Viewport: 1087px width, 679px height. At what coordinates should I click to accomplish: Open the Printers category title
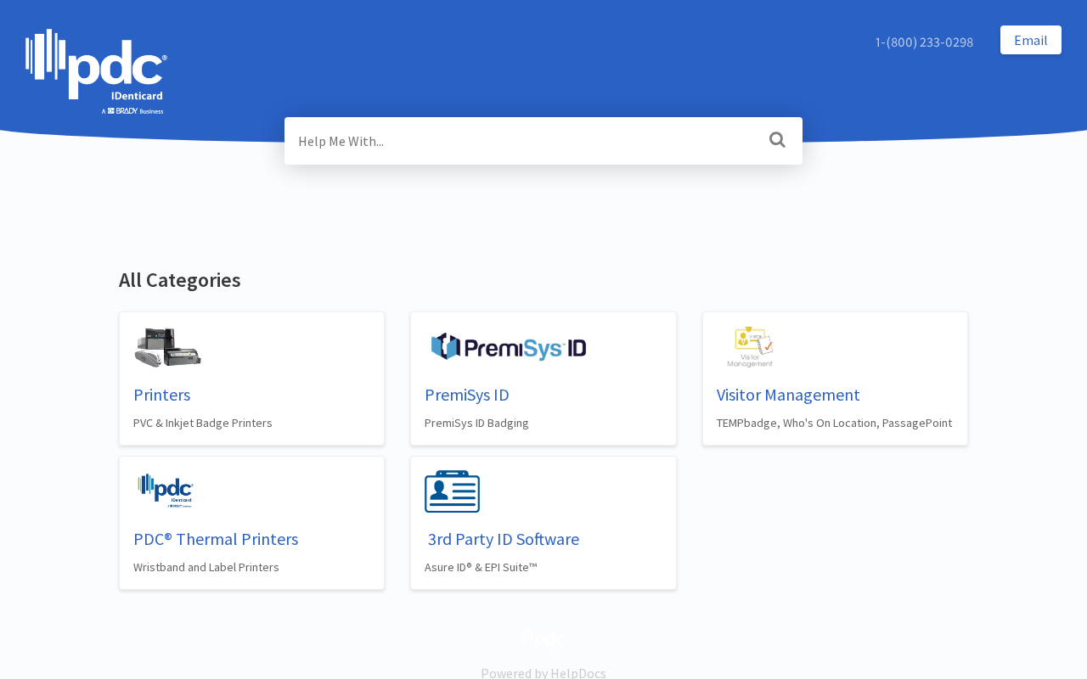coord(162,395)
